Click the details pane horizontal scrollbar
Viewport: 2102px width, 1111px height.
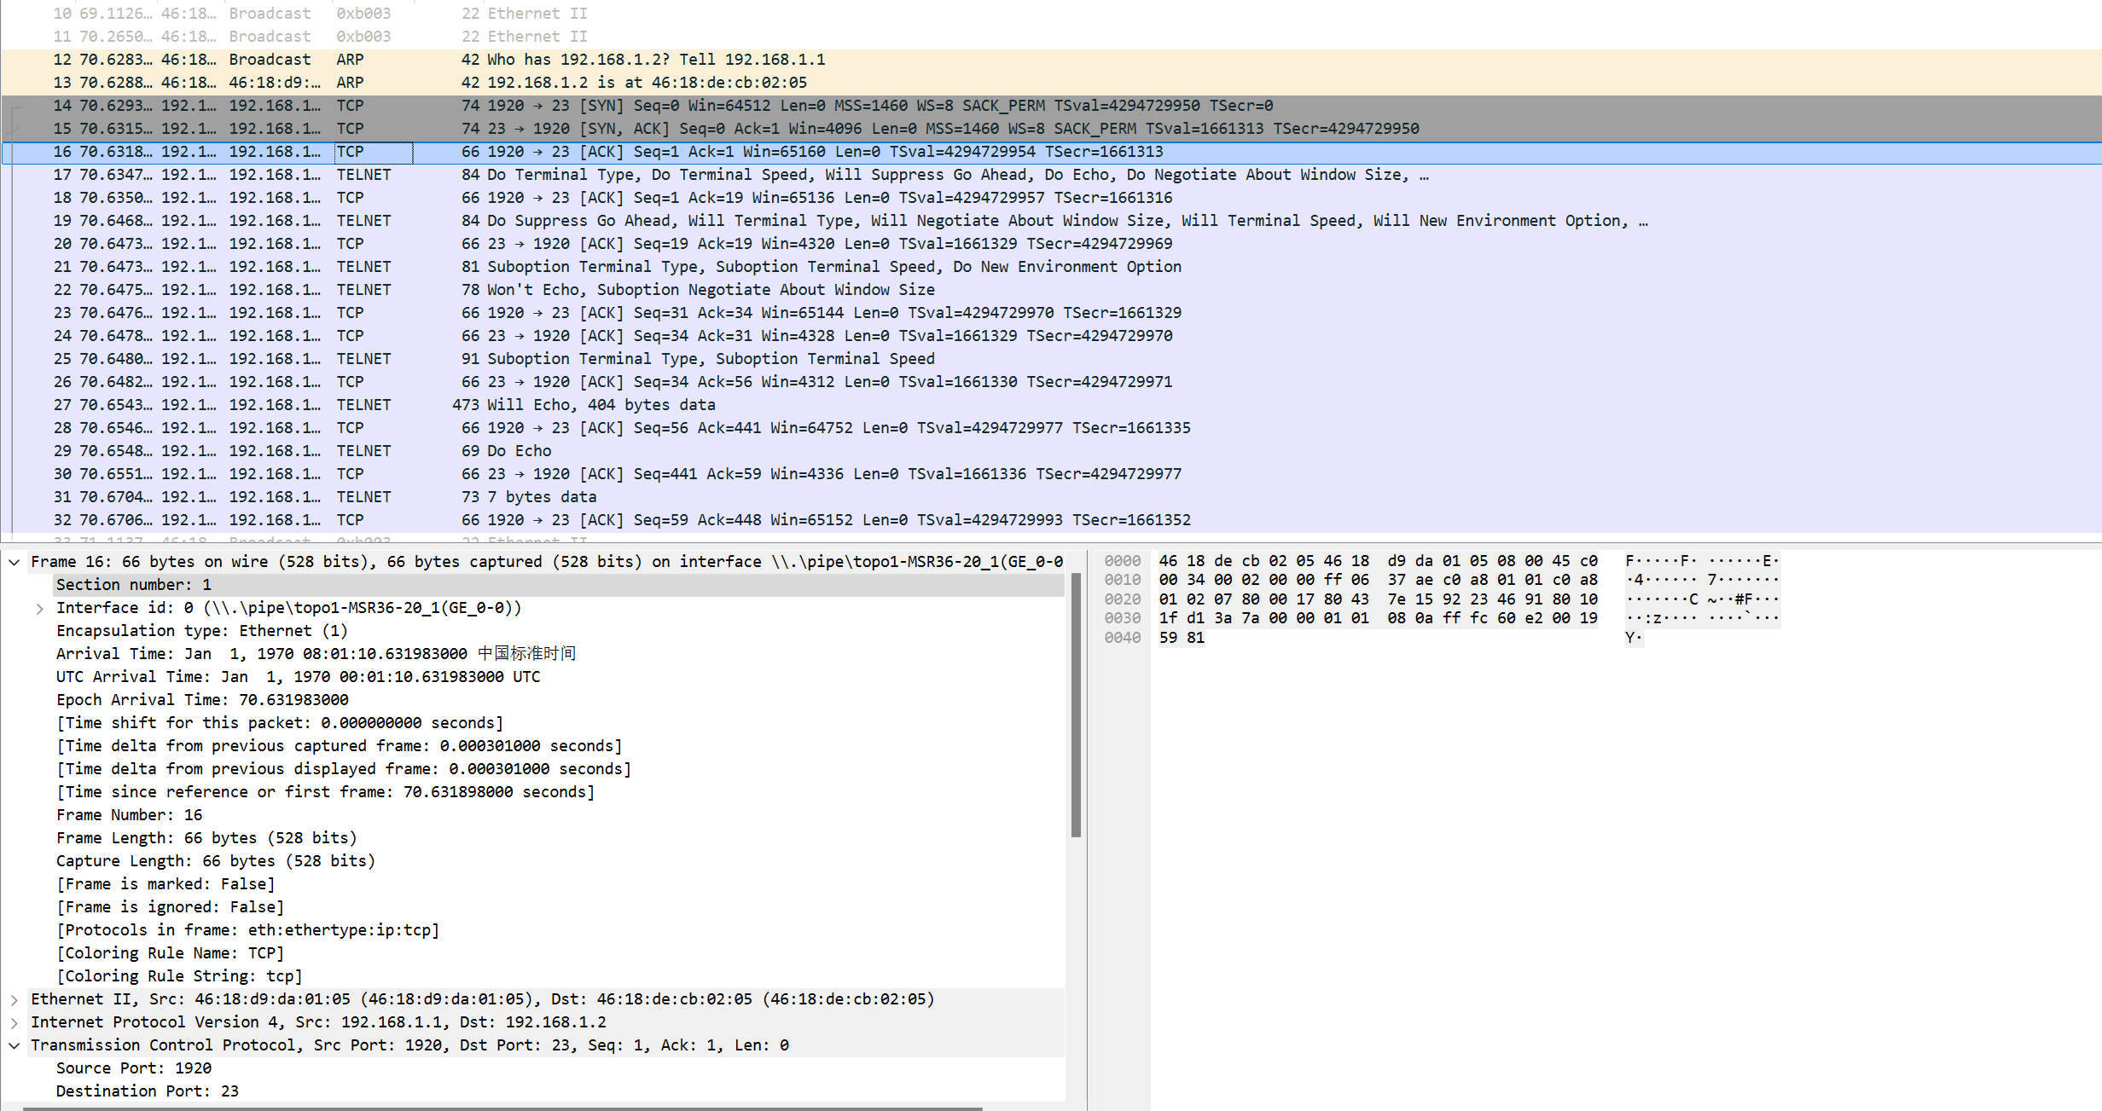(x=503, y=1108)
